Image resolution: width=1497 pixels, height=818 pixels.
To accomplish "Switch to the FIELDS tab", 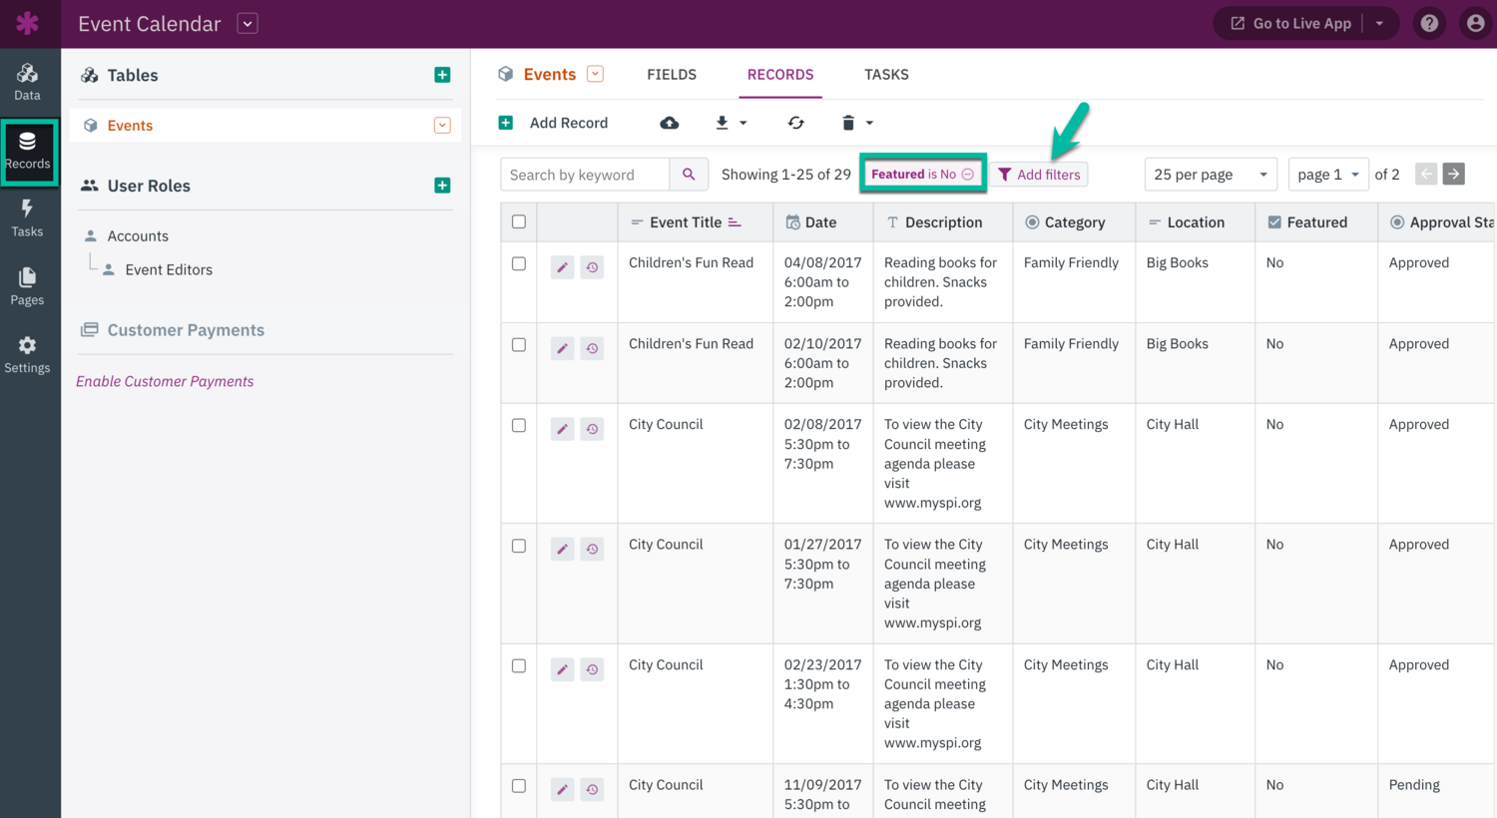I will point(672,75).
